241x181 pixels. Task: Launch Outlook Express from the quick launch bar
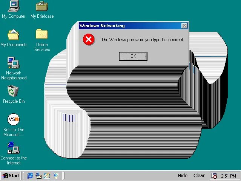click(x=38, y=176)
